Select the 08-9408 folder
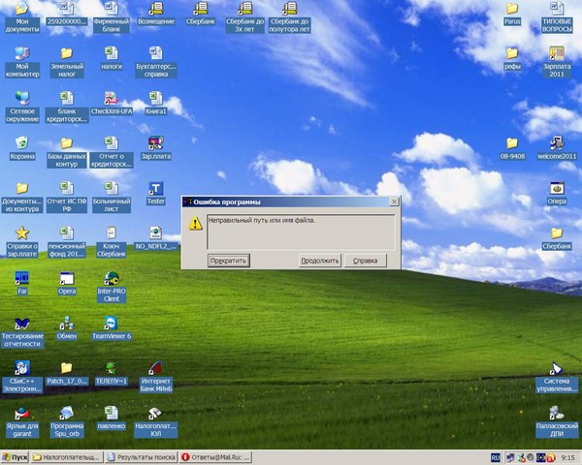Image resolution: width=582 pixels, height=465 pixels. [x=512, y=147]
